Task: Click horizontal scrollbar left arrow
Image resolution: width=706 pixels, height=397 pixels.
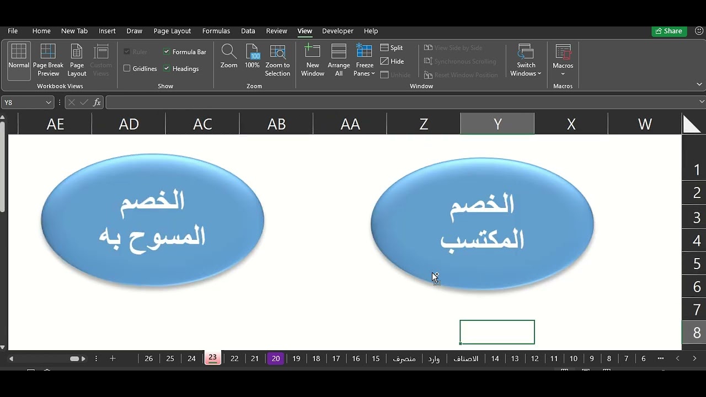Action: (11, 358)
